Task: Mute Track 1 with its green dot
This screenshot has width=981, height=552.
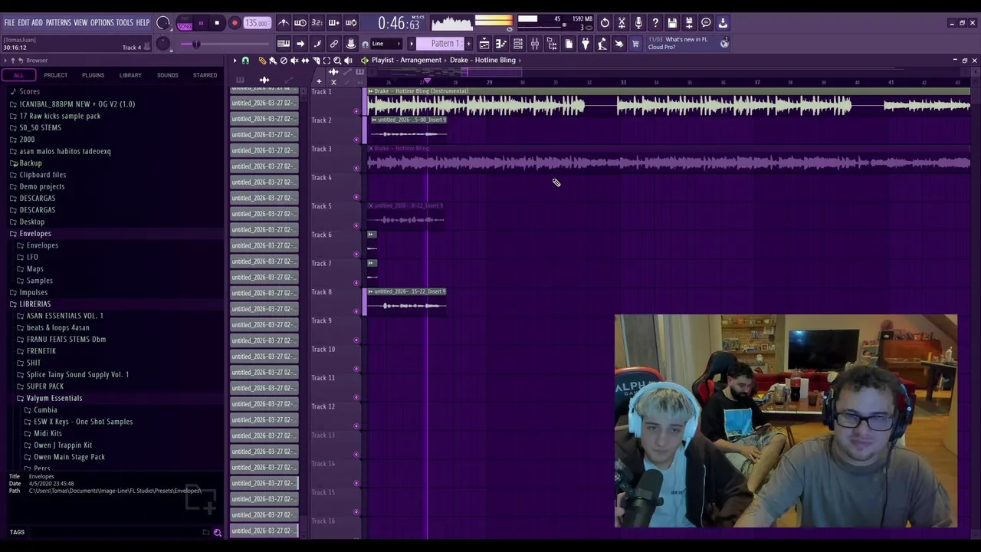Action: [x=356, y=111]
